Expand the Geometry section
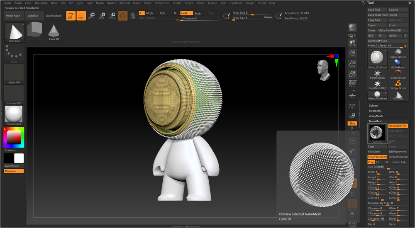The width and height of the screenshot is (415, 228). (x=375, y=111)
